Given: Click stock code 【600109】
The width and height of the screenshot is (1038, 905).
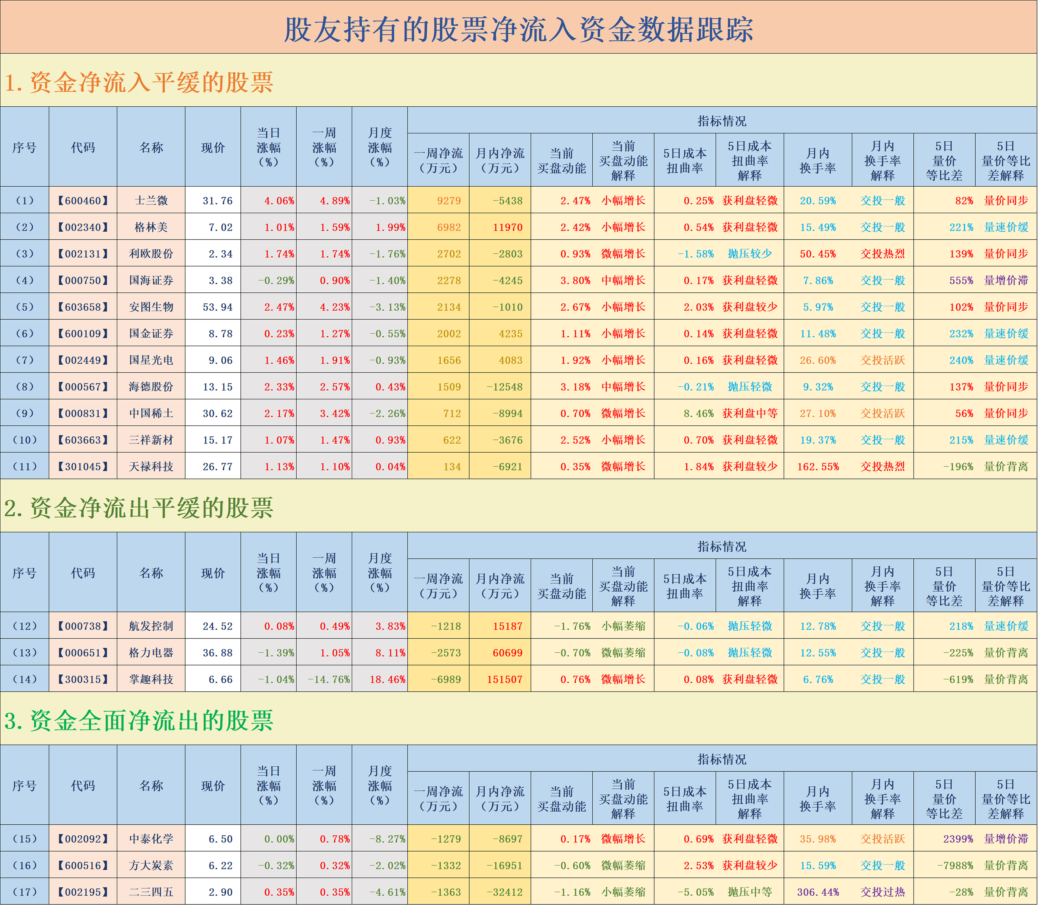Looking at the screenshot, I should [83, 333].
